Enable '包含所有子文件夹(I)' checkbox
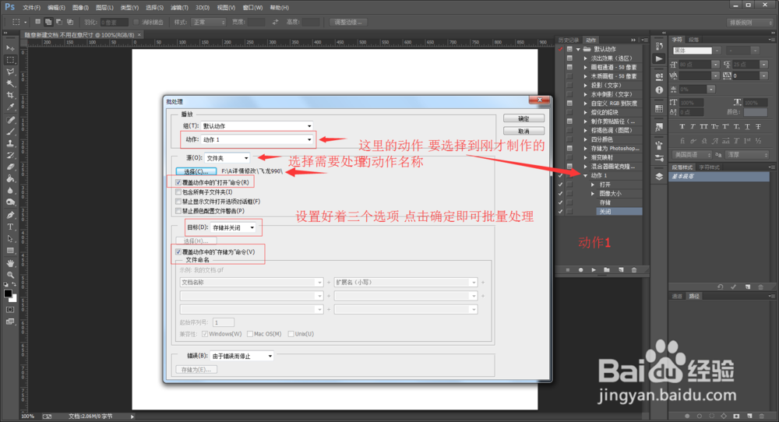This screenshot has height=422, width=779. pyautogui.click(x=178, y=192)
